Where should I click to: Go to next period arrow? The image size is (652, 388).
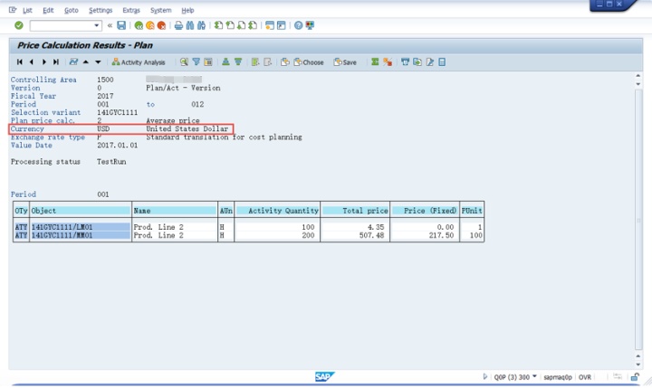43,62
